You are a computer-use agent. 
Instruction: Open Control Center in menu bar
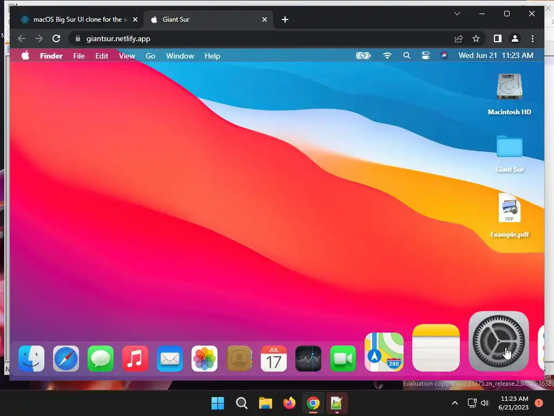[426, 56]
